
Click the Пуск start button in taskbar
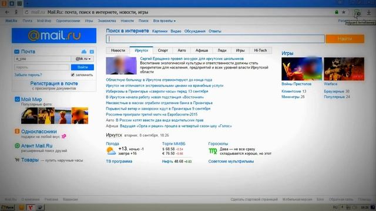pyautogui.click(x=7, y=207)
